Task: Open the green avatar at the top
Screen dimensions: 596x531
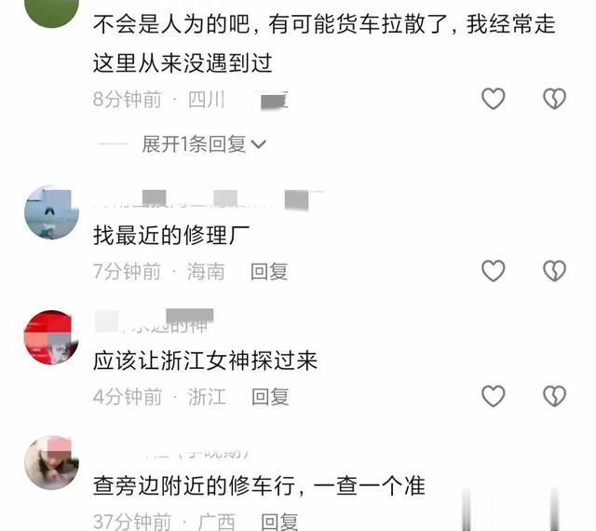Action: (x=51, y=11)
